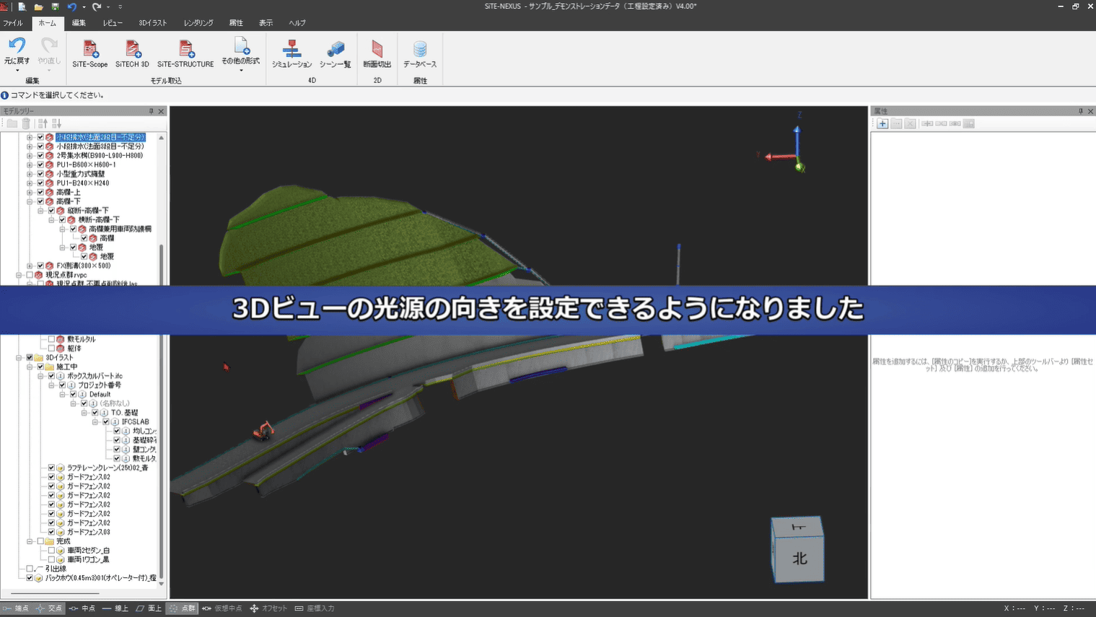Collapse the 高欄-下 tree node

click(x=30, y=201)
